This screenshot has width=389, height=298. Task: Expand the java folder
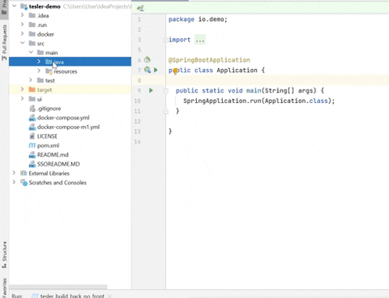39,62
